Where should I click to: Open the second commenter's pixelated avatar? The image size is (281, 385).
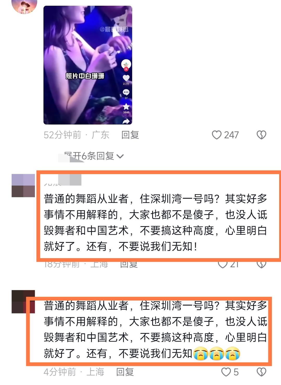[x=23, y=186]
